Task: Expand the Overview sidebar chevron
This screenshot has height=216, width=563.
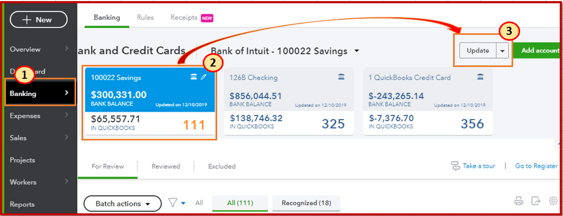Action: tap(67, 49)
